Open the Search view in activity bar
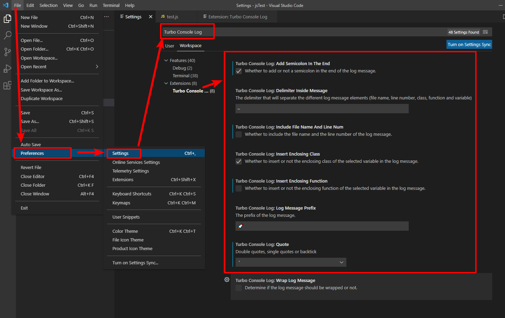 click(7, 35)
